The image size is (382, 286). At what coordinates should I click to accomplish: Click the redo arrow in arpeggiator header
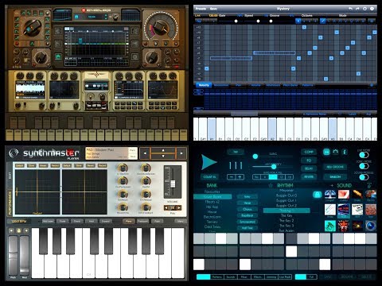coord(357,9)
